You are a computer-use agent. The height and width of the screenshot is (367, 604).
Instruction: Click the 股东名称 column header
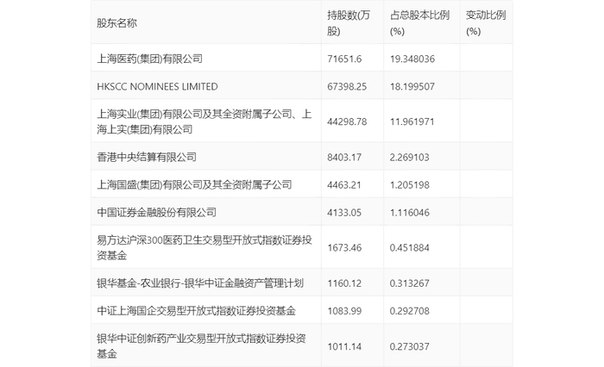point(116,23)
